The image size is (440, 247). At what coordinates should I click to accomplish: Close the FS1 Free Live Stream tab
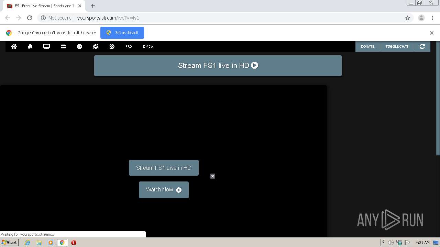click(80, 6)
